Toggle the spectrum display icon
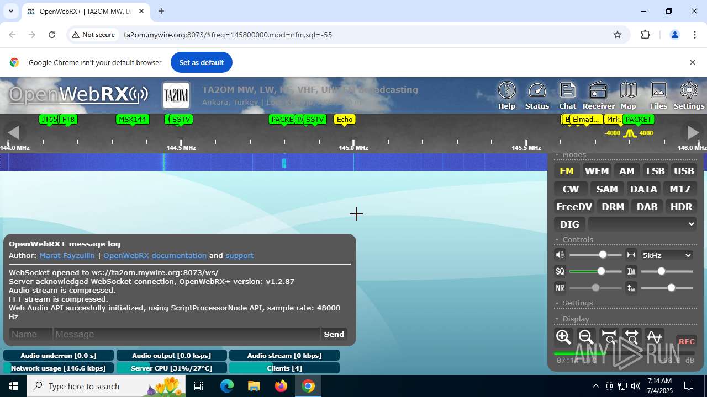 coord(654,337)
